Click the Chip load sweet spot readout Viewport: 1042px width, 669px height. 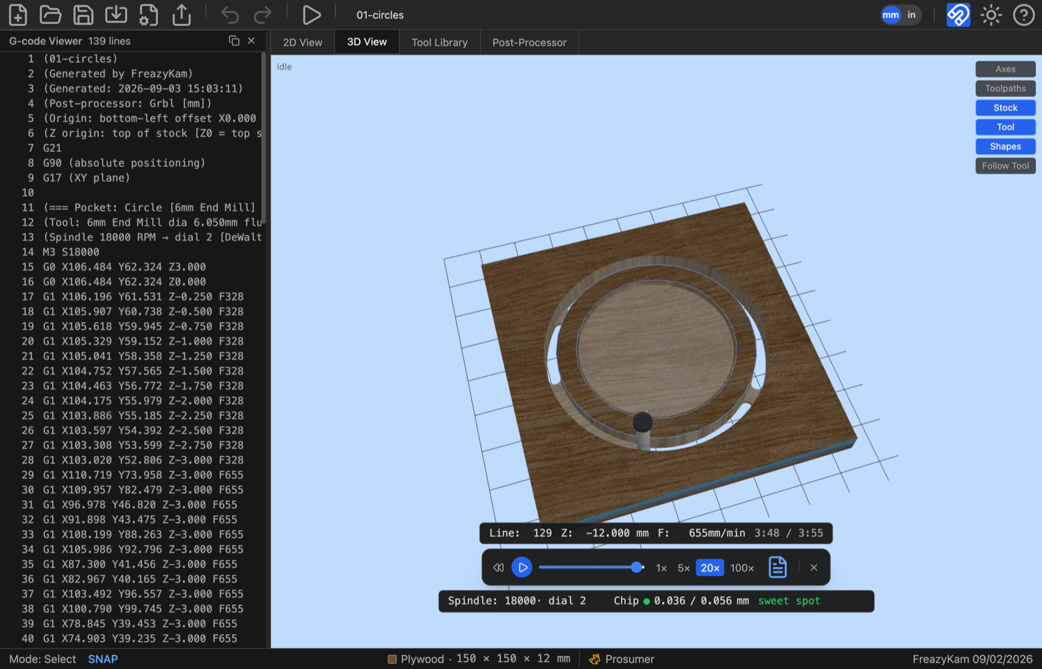point(716,601)
